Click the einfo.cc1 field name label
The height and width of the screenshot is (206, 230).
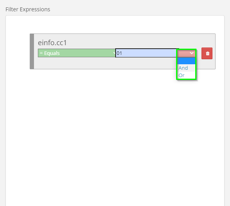[52, 43]
